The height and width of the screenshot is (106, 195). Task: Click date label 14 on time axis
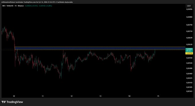coord(129,96)
